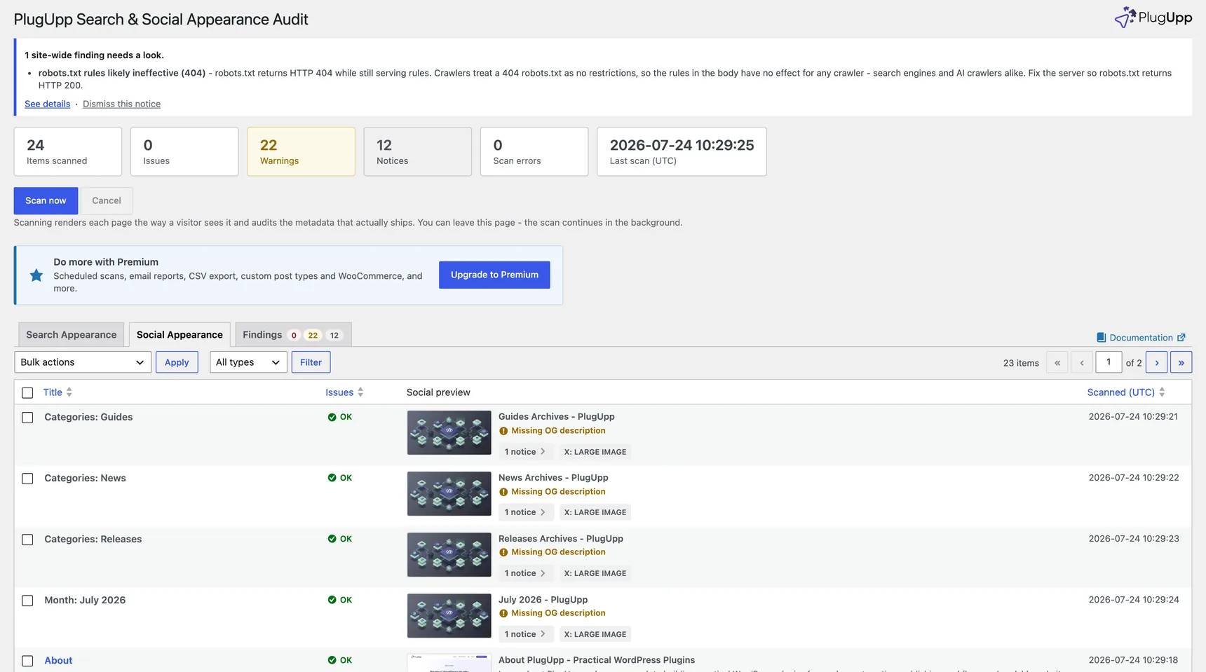Viewport: 1206px width, 672px height.
Task: Click the 0 Issues summary card
Action: click(x=184, y=151)
